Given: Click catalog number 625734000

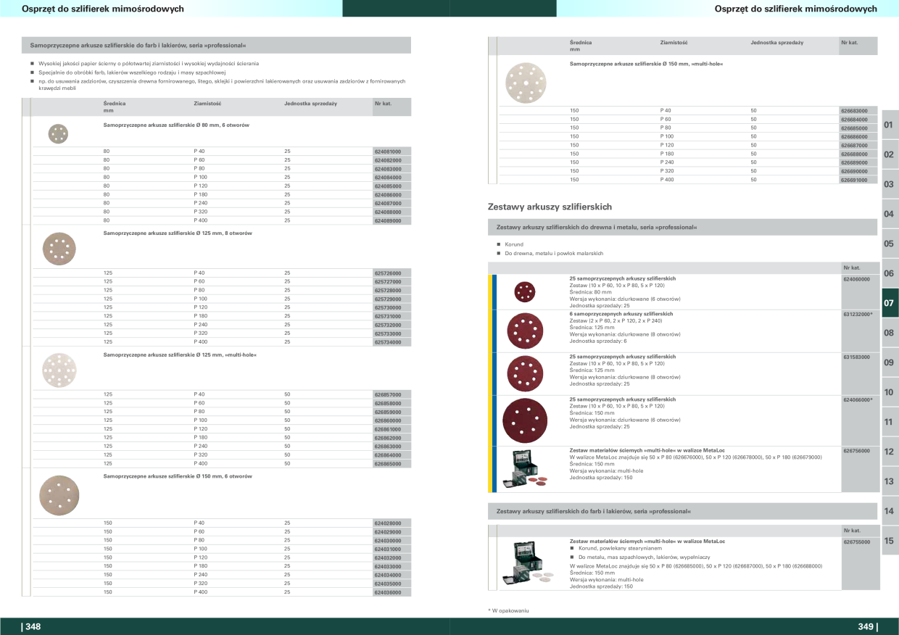Looking at the screenshot, I should coord(388,342).
